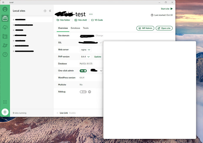203x143 pixels.
Task: Click the add new site plus button
Action: [x=5, y=112]
